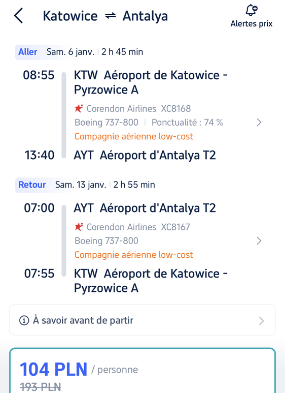
Task: Tap the swap arrows between Katowice and Antalya
Action: pyautogui.click(x=110, y=16)
